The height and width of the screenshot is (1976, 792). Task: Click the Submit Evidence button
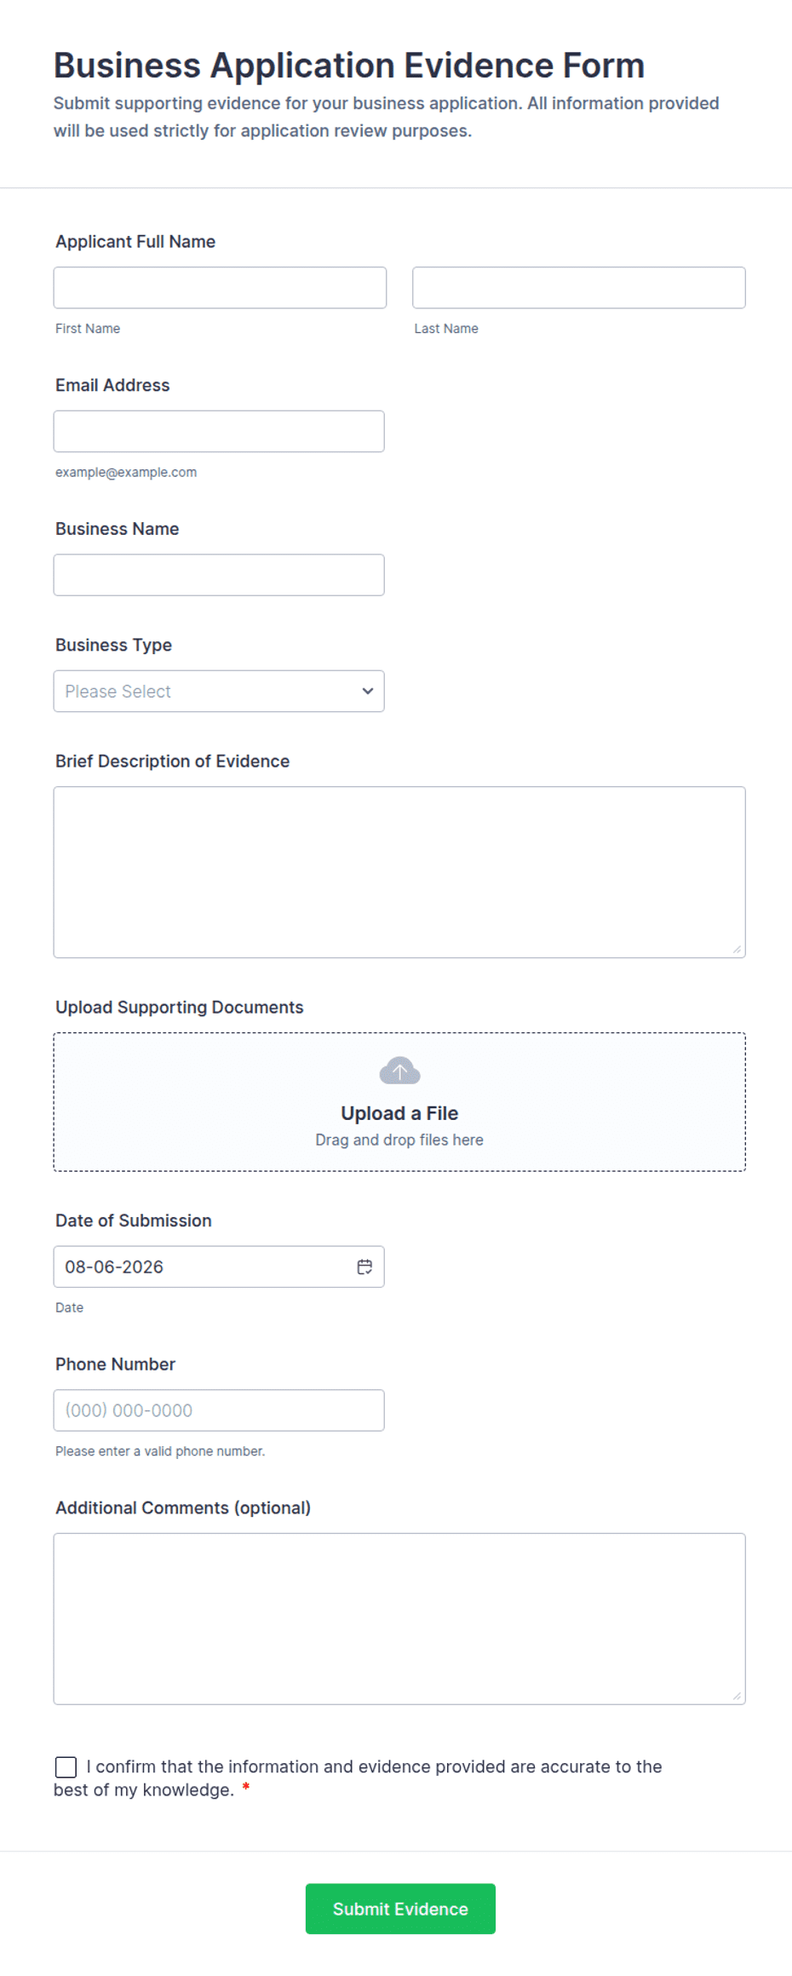[x=400, y=1909]
